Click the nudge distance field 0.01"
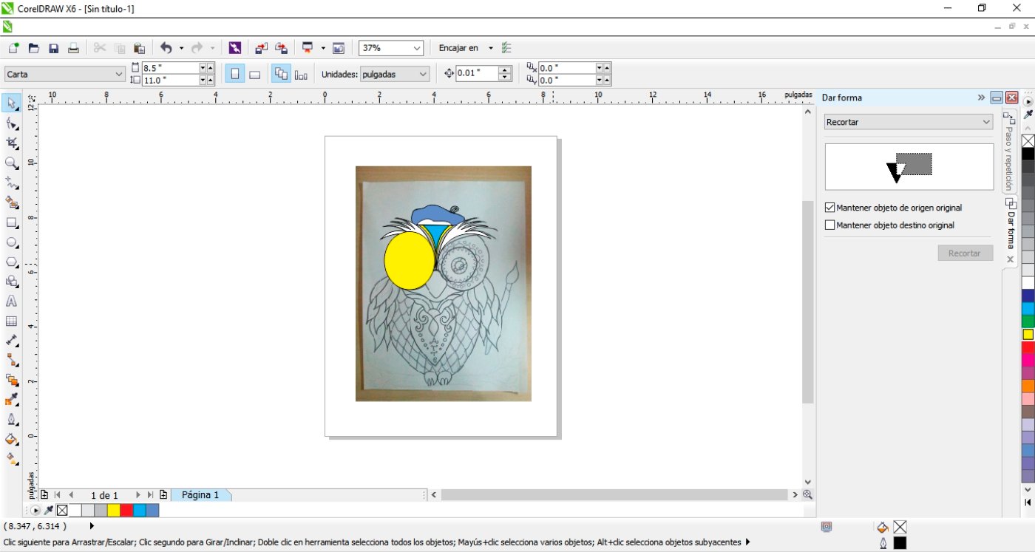 pyautogui.click(x=477, y=73)
